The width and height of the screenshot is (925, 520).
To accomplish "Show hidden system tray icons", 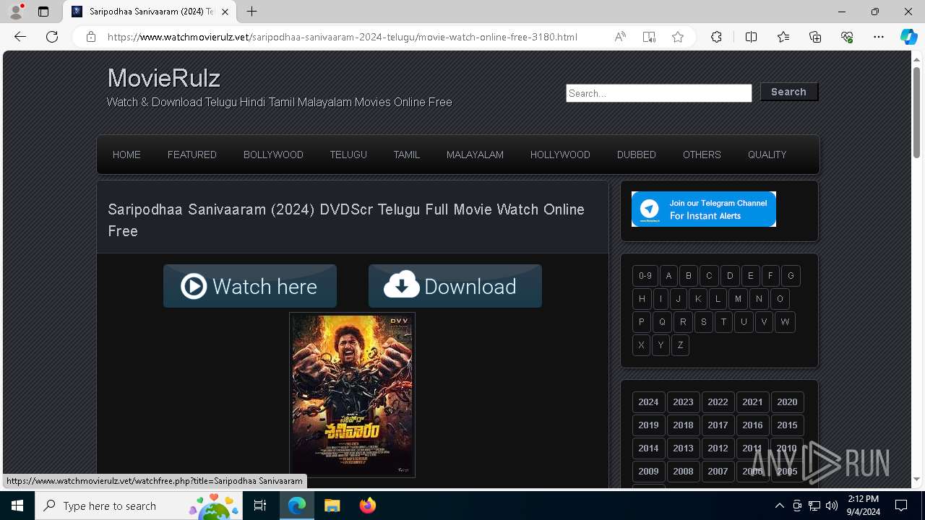I will pos(779,506).
